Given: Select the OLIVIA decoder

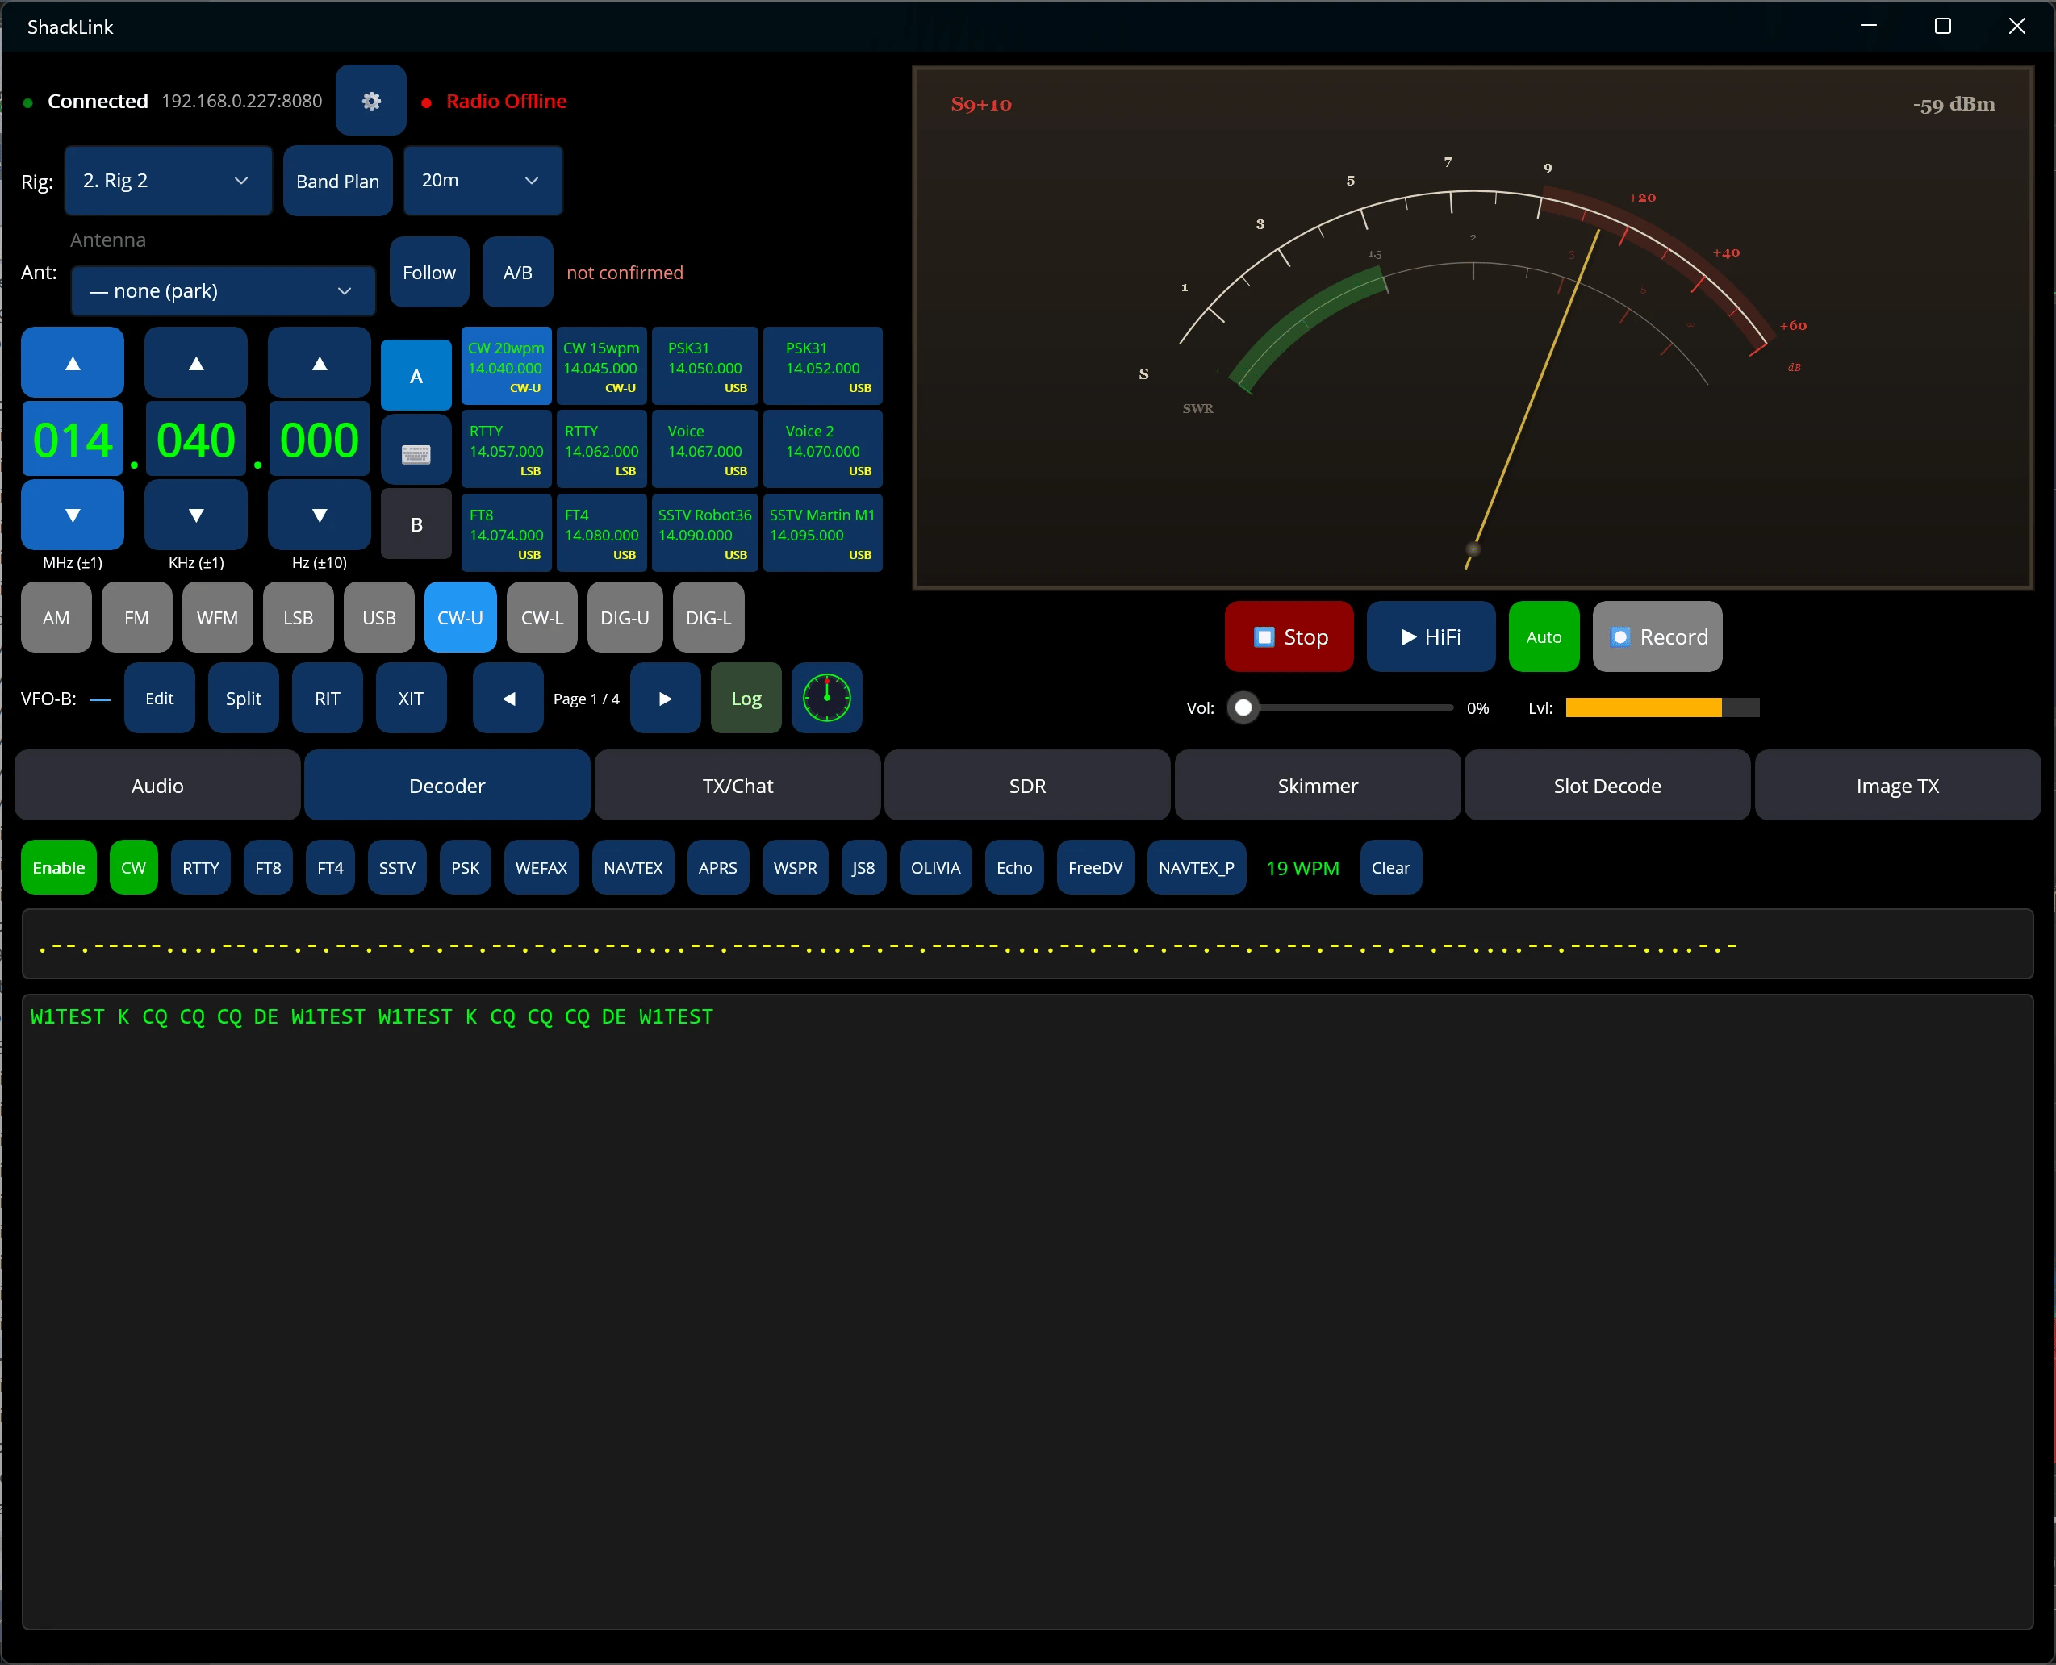Looking at the screenshot, I should pos(935,867).
